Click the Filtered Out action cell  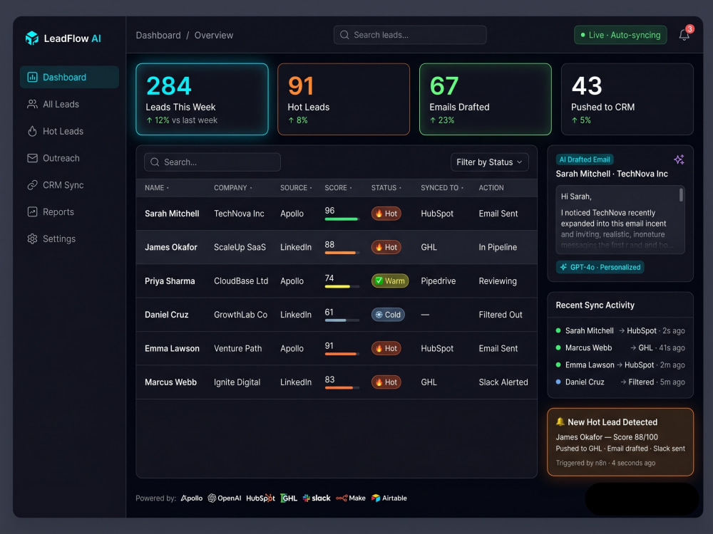[501, 315]
